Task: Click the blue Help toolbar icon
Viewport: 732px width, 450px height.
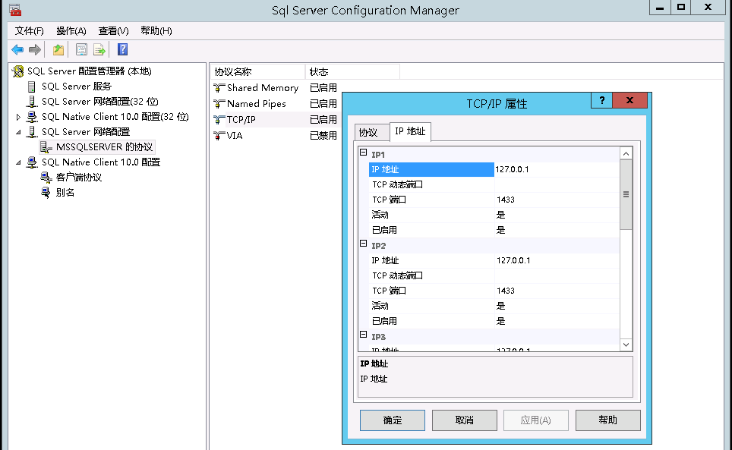Action: pyautogui.click(x=122, y=49)
